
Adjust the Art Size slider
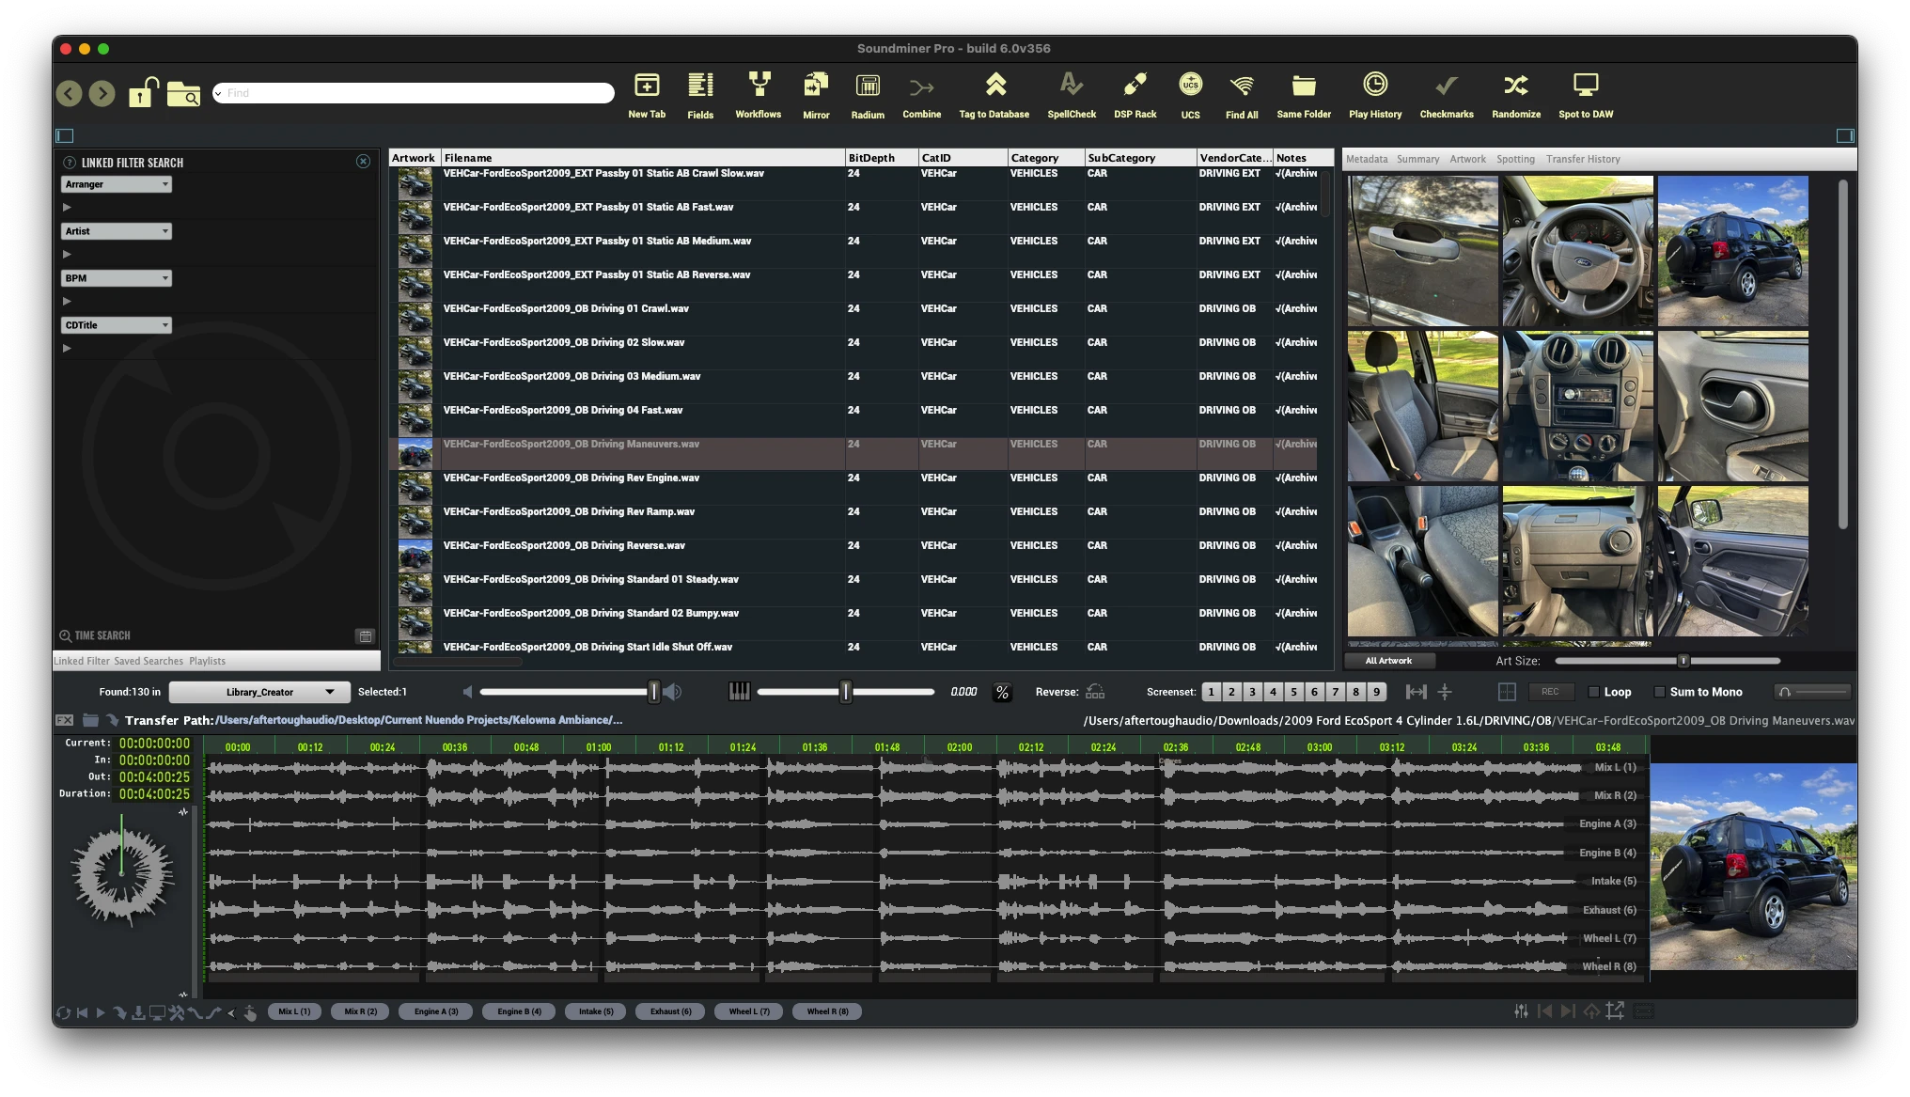click(x=1683, y=661)
